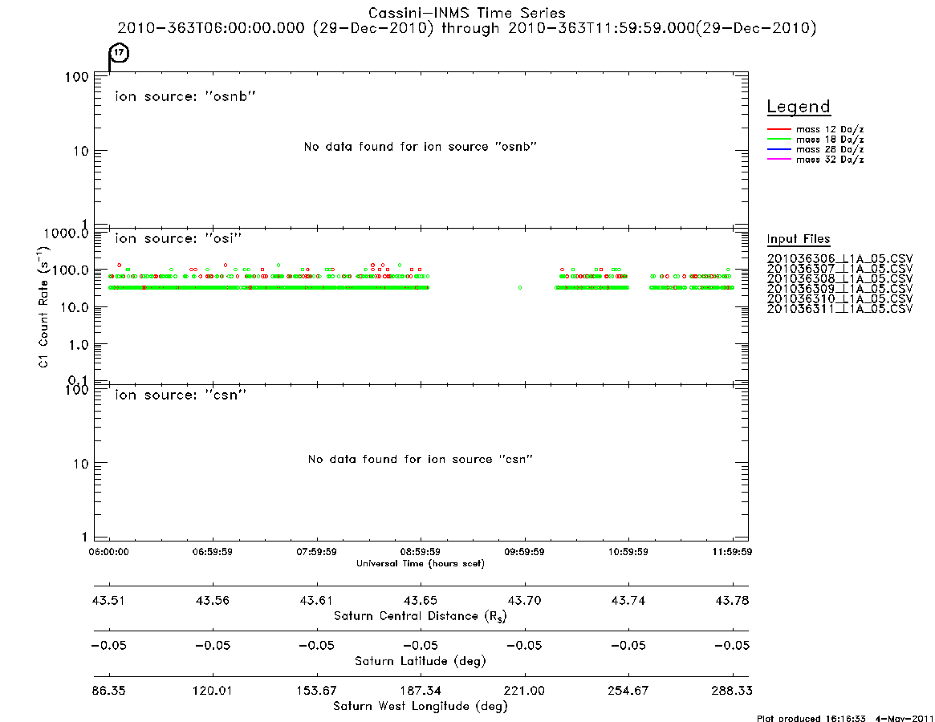This screenshot has height=722, width=935.
Task: Select input file 201036306_L1A_05.CSV
Action: point(839,259)
